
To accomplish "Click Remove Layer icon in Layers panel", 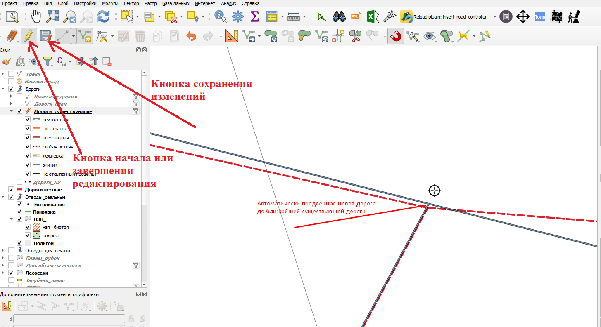I will [x=107, y=62].
